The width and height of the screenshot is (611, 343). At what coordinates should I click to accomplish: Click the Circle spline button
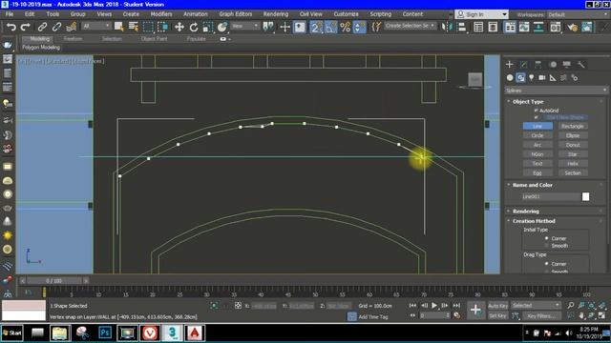(537, 135)
